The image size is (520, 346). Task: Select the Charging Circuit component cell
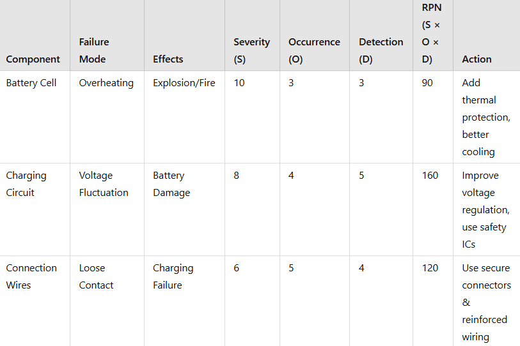coord(26,184)
